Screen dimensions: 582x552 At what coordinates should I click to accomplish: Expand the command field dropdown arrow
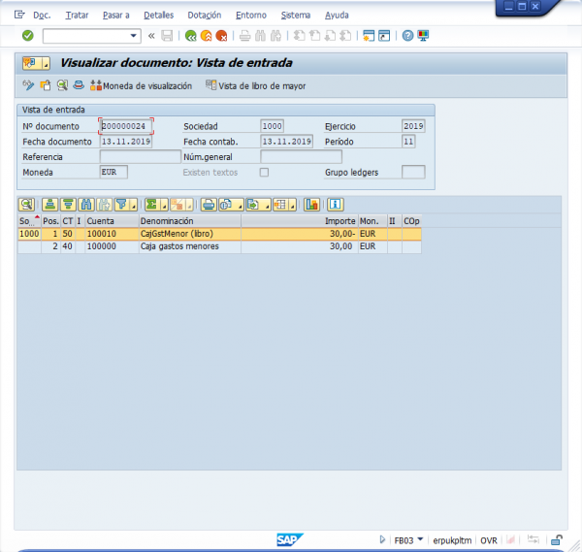pyautogui.click(x=133, y=36)
